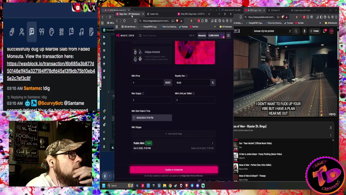The height and width of the screenshot is (195, 346).
Task: Open Windows Start menu
Action: point(104,186)
